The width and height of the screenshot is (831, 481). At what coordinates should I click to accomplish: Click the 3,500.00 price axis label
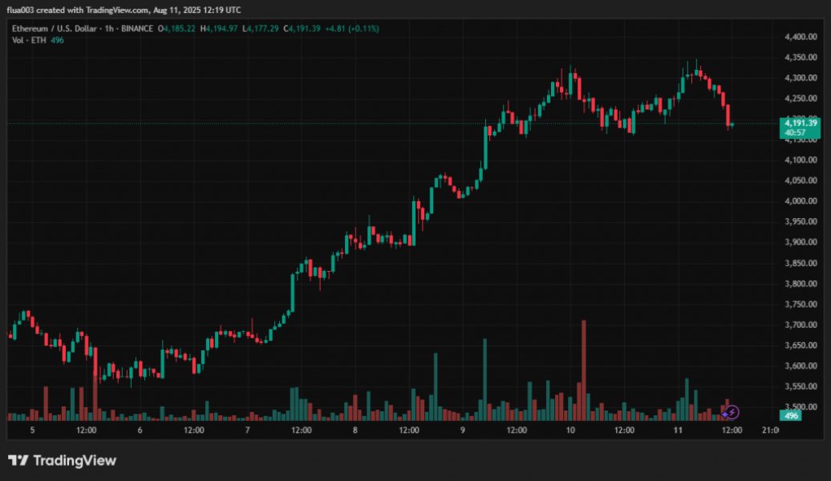[800, 407]
